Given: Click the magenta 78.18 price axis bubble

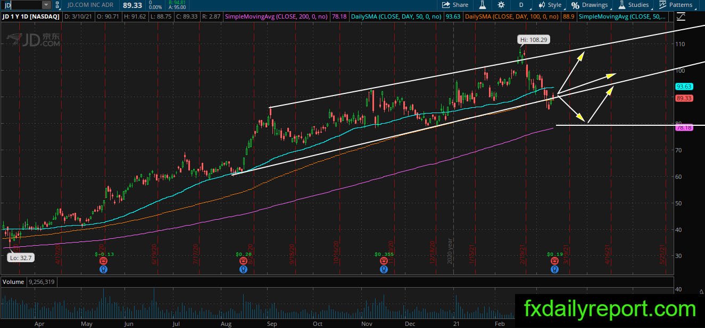Looking at the screenshot, I should pos(684,128).
